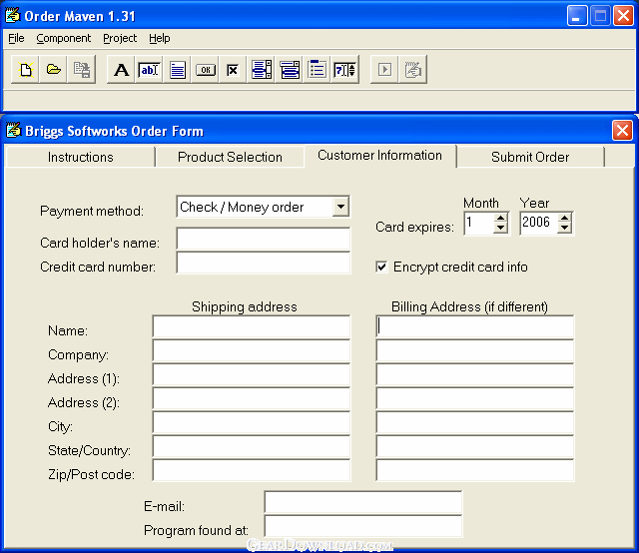
Task: Click the Year field showing 2006
Action: [x=538, y=223]
